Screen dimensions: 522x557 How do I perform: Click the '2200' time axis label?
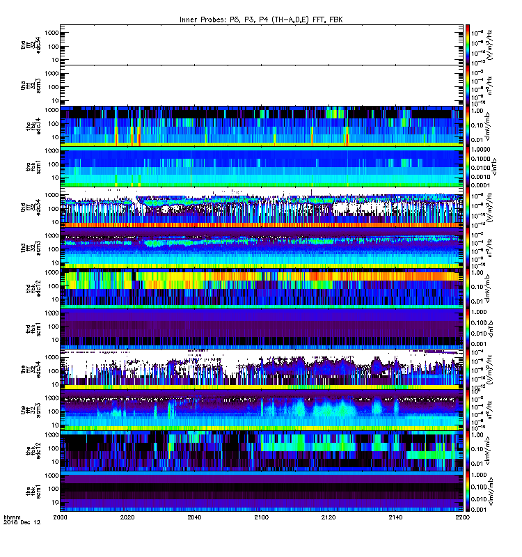pos(462,517)
